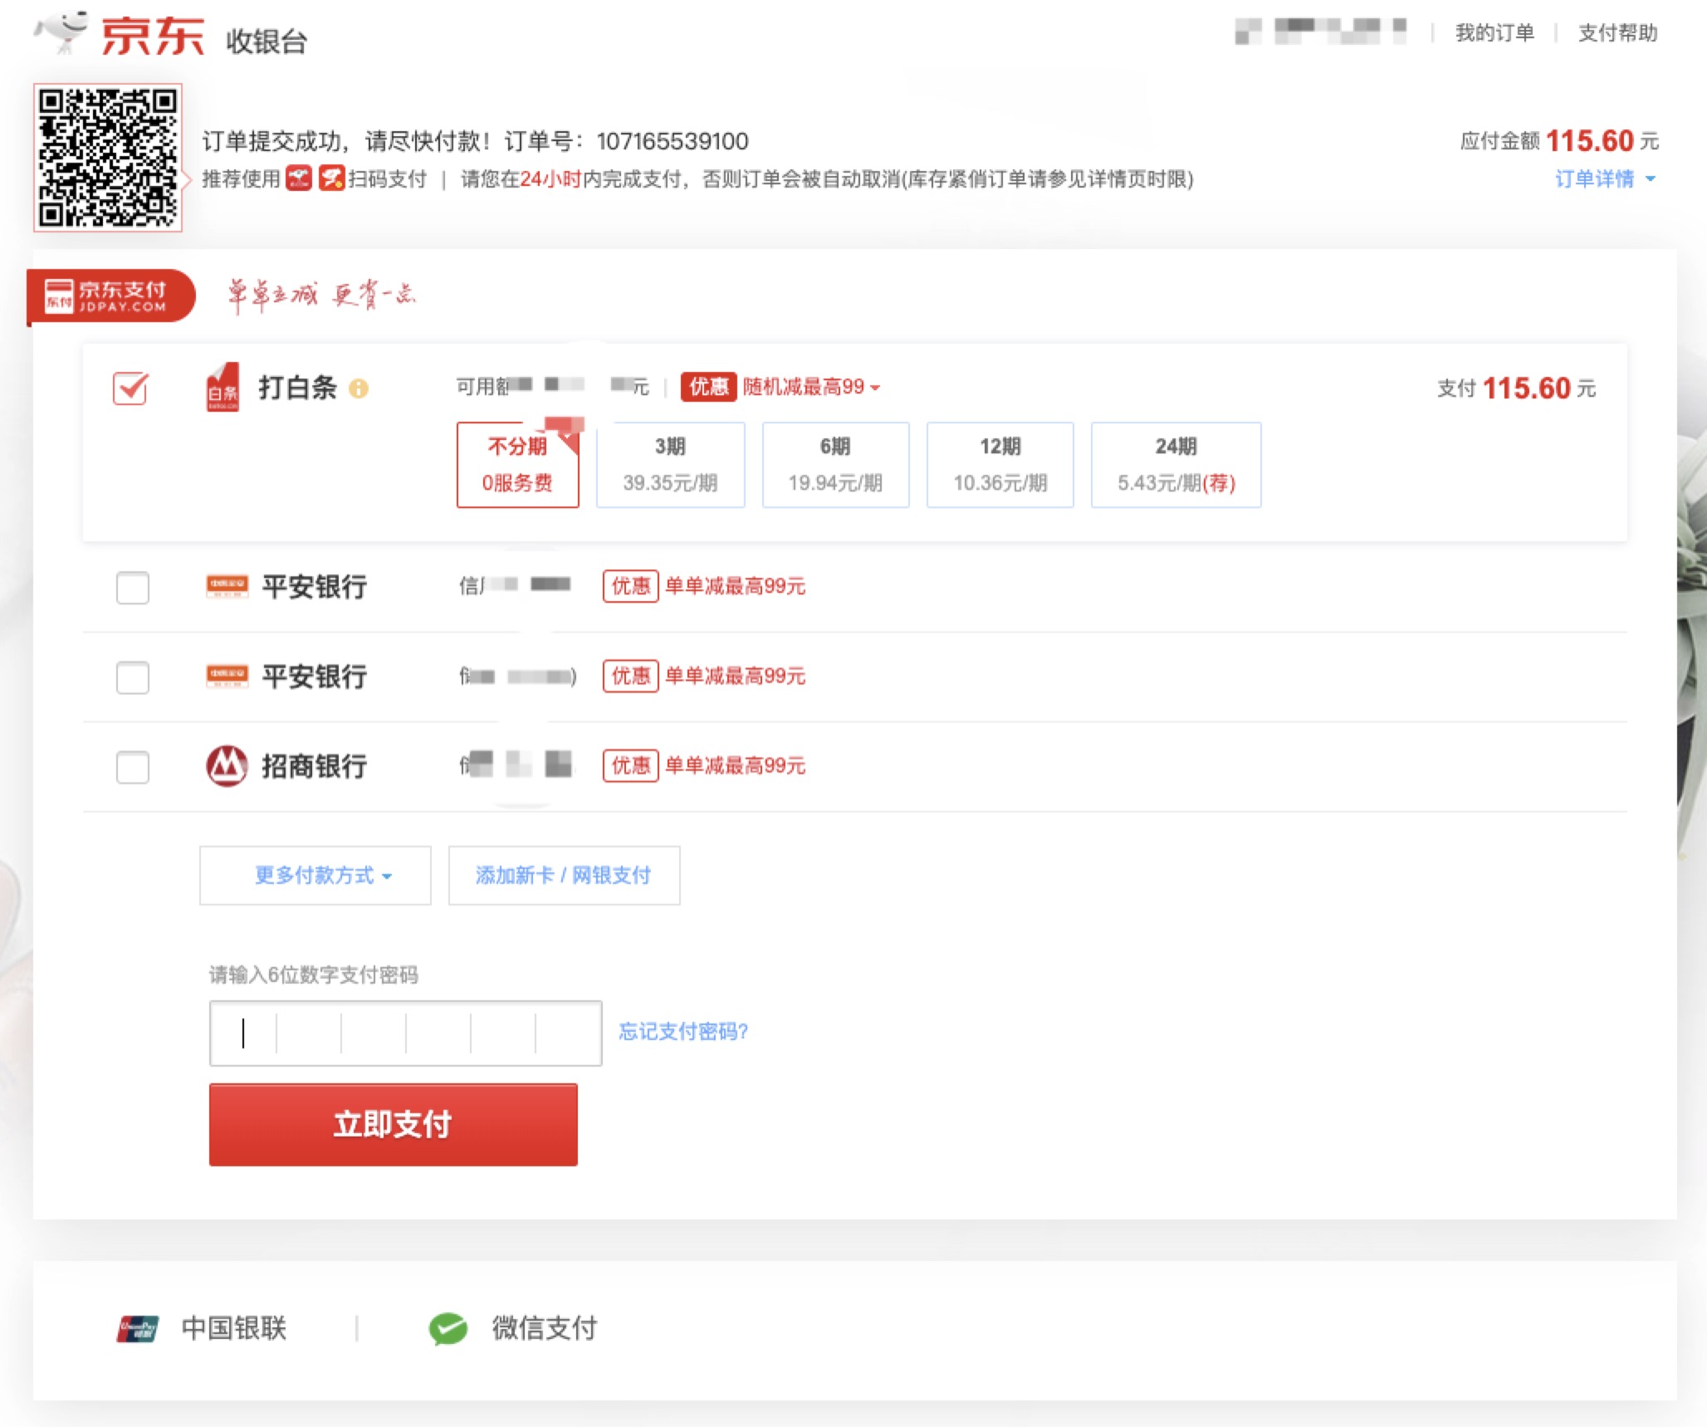This screenshot has width=1707, height=1427.
Task: Focus the 6-digit payment password field
Action: point(405,1033)
